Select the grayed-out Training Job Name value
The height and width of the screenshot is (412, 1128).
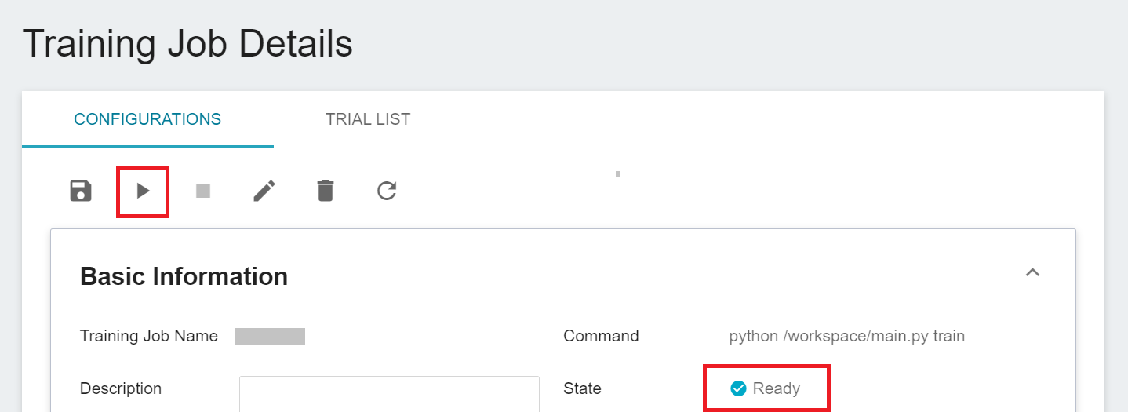pos(270,337)
